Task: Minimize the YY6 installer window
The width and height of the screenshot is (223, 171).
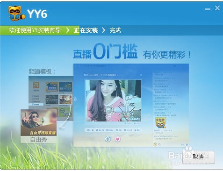Action: pos(208,9)
